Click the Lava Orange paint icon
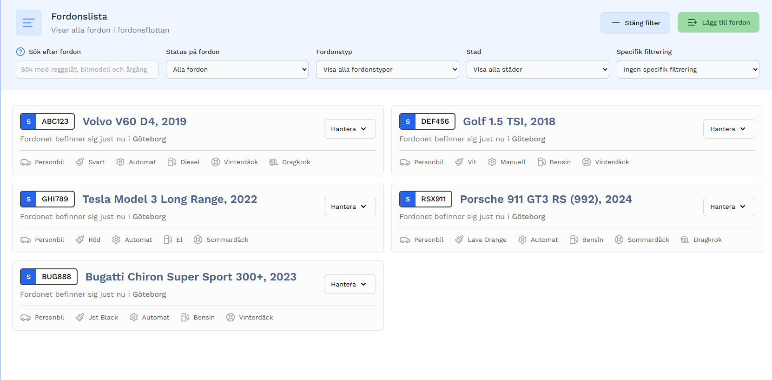 click(459, 240)
